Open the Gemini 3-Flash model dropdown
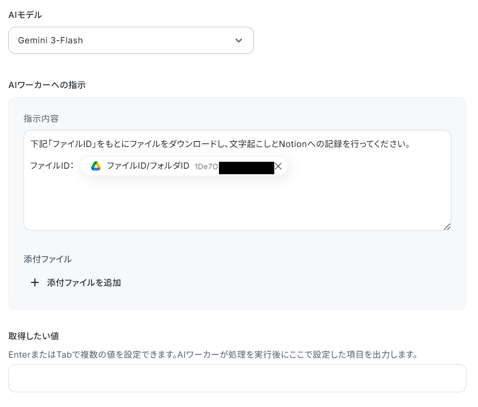The image size is (478, 407). coord(131,40)
